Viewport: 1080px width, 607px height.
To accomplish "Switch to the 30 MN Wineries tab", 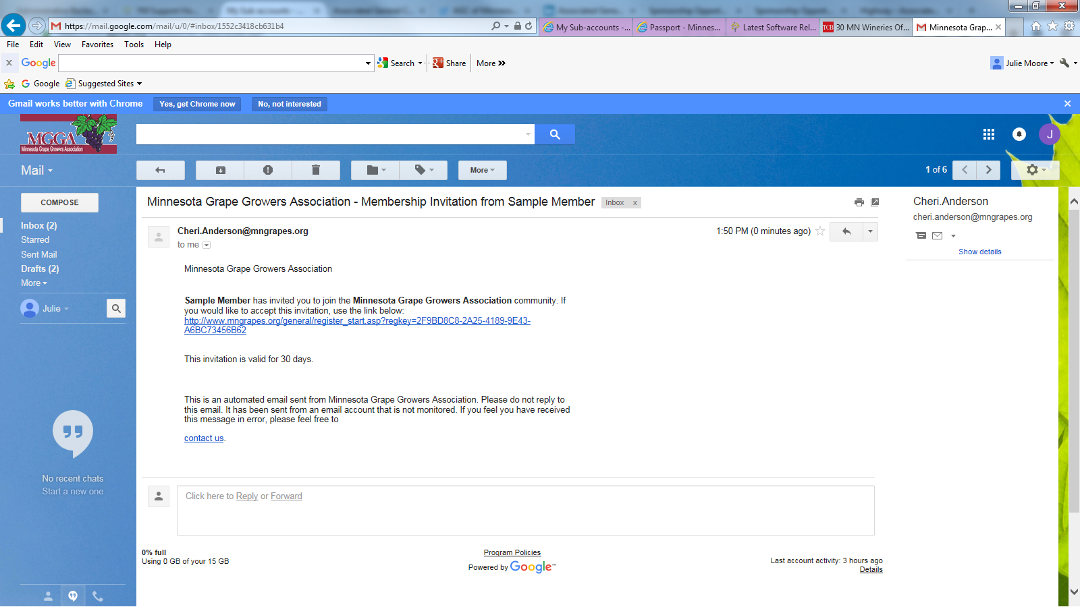I will pos(866,27).
